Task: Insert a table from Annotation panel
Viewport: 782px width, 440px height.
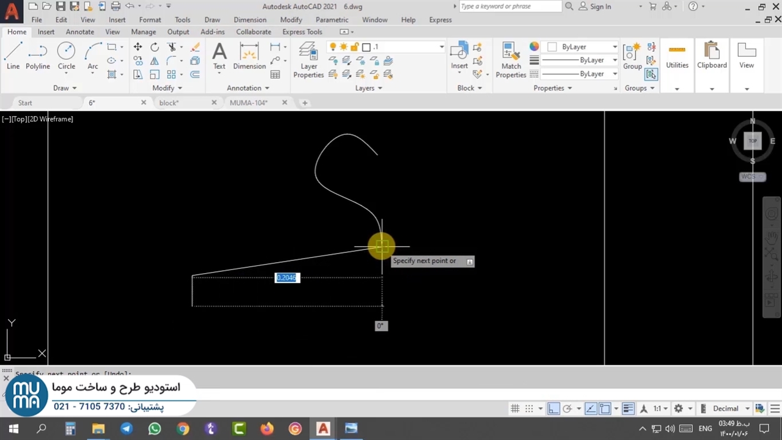Action: (276, 75)
